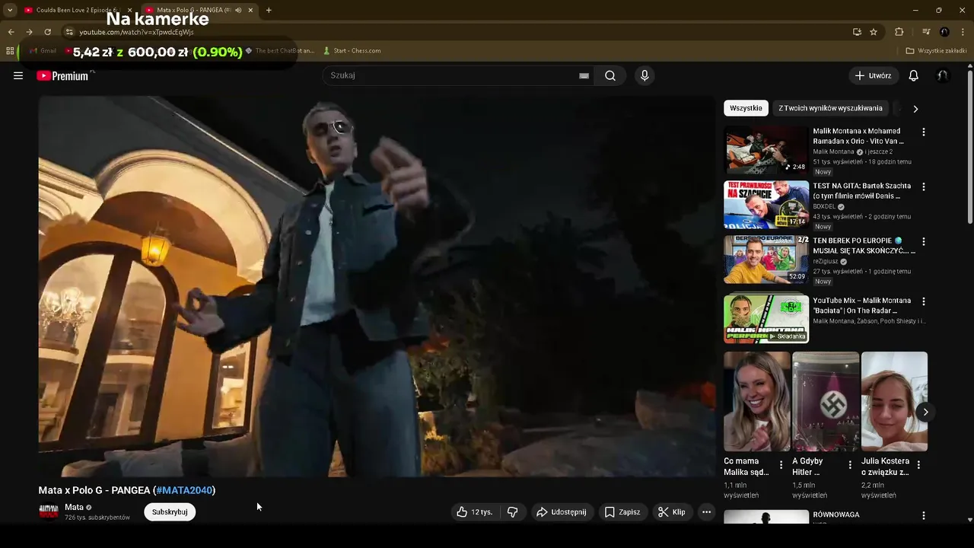The height and width of the screenshot is (548, 974).
Task: Click the video player to pause
Action: point(377,286)
